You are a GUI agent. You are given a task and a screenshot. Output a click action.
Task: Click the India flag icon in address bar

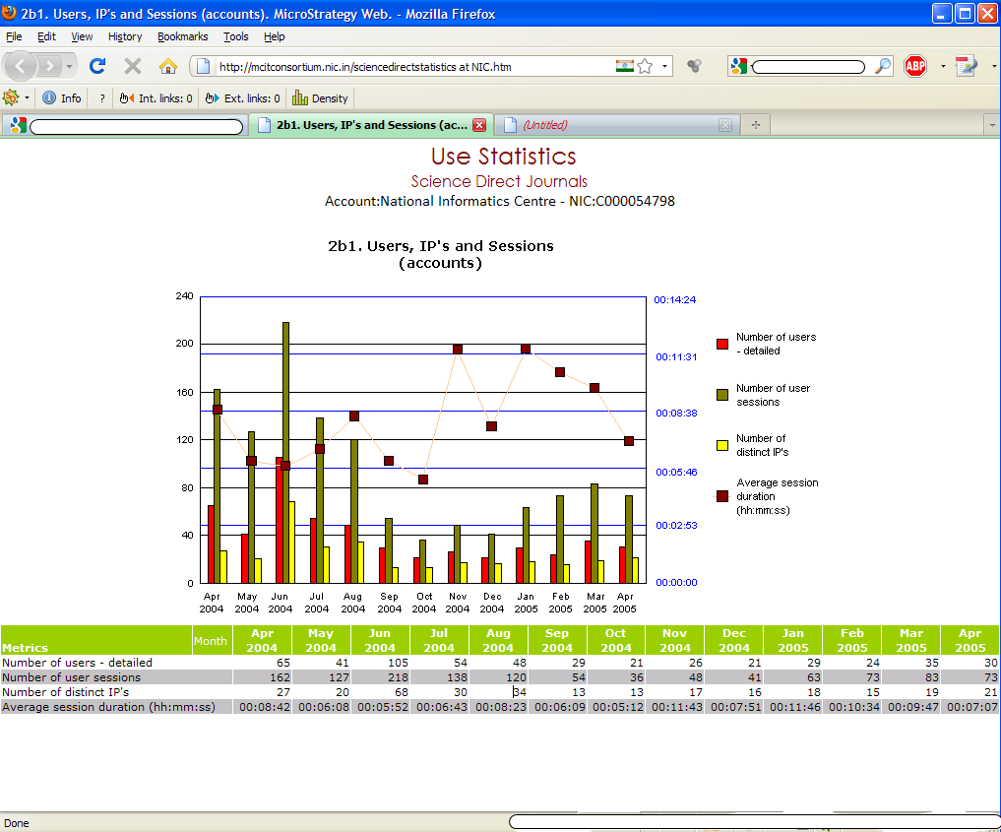[x=624, y=66]
